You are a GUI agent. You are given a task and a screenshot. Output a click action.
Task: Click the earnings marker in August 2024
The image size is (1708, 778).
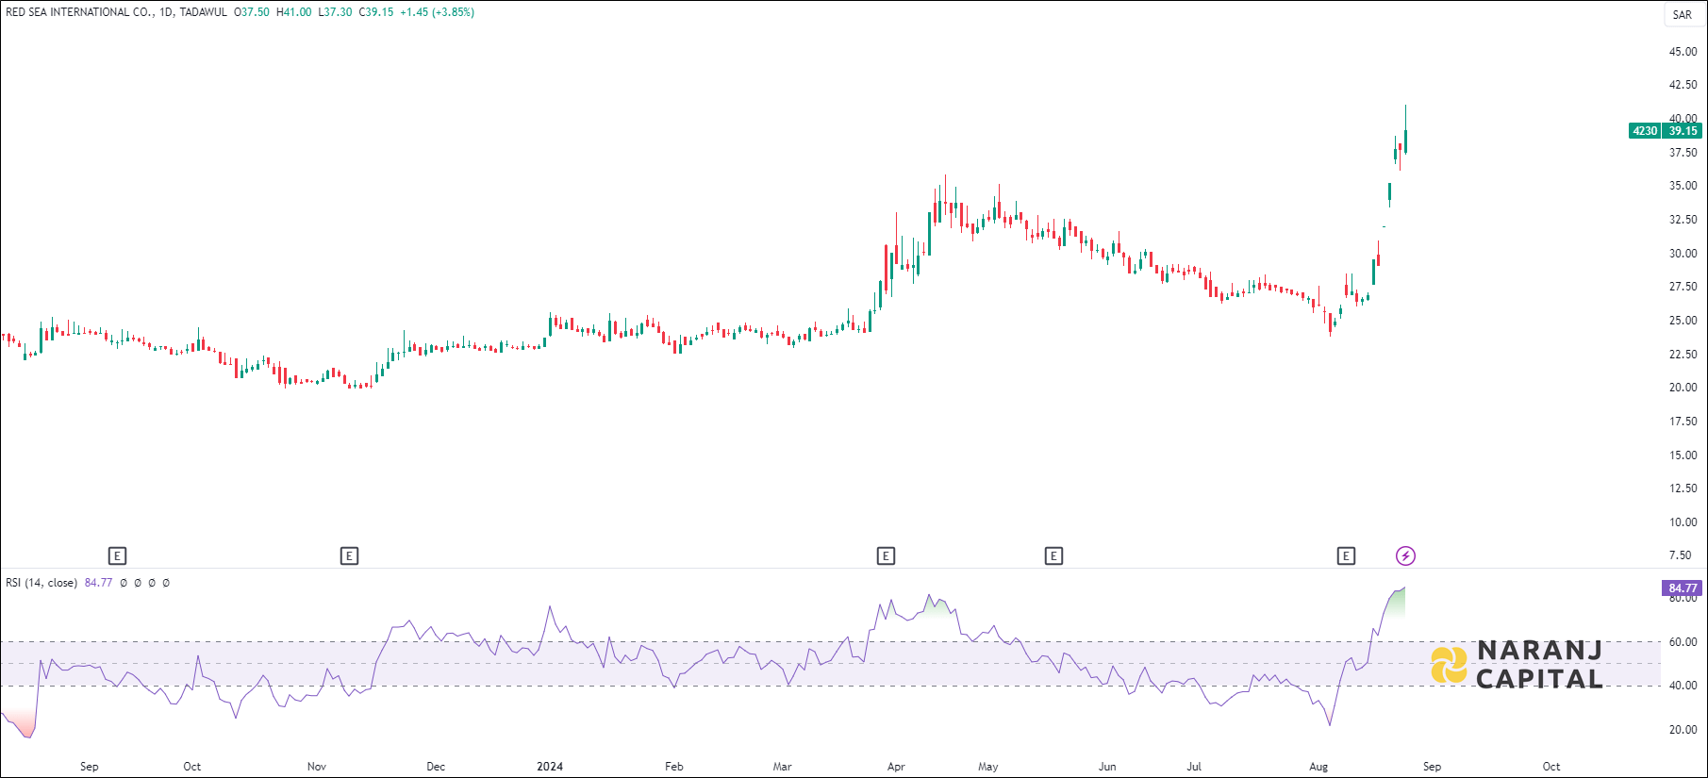(x=1346, y=555)
